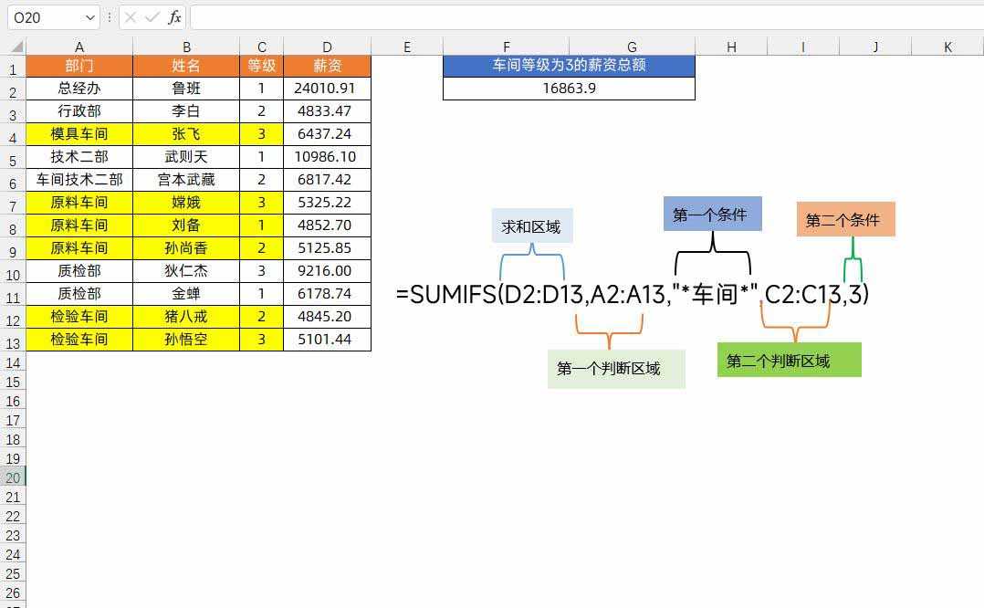Viewport: 984px width, 608px height.
Task: Click the =SUMIFS formula text box
Action: pos(633,294)
